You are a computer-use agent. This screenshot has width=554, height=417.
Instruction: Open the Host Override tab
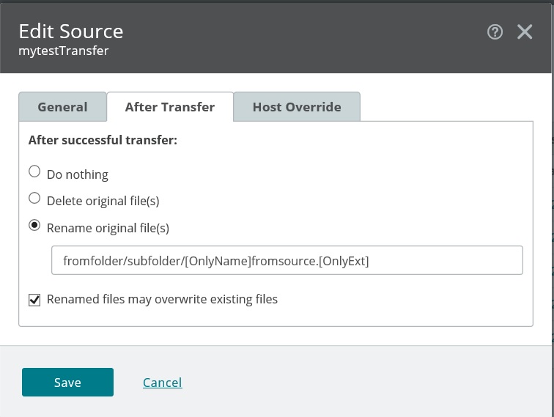click(297, 107)
